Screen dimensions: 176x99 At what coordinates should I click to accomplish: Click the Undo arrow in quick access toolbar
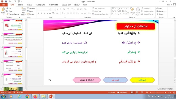(10, 2)
